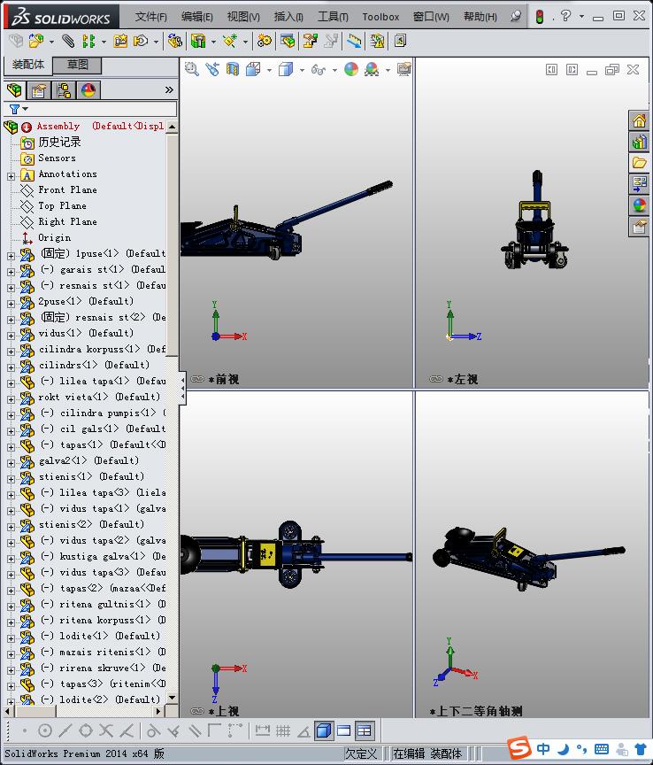The height and width of the screenshot is (765, 653).
Task: Open the File Explorer folder icon in task pane
Action: [x=639, y=163]
